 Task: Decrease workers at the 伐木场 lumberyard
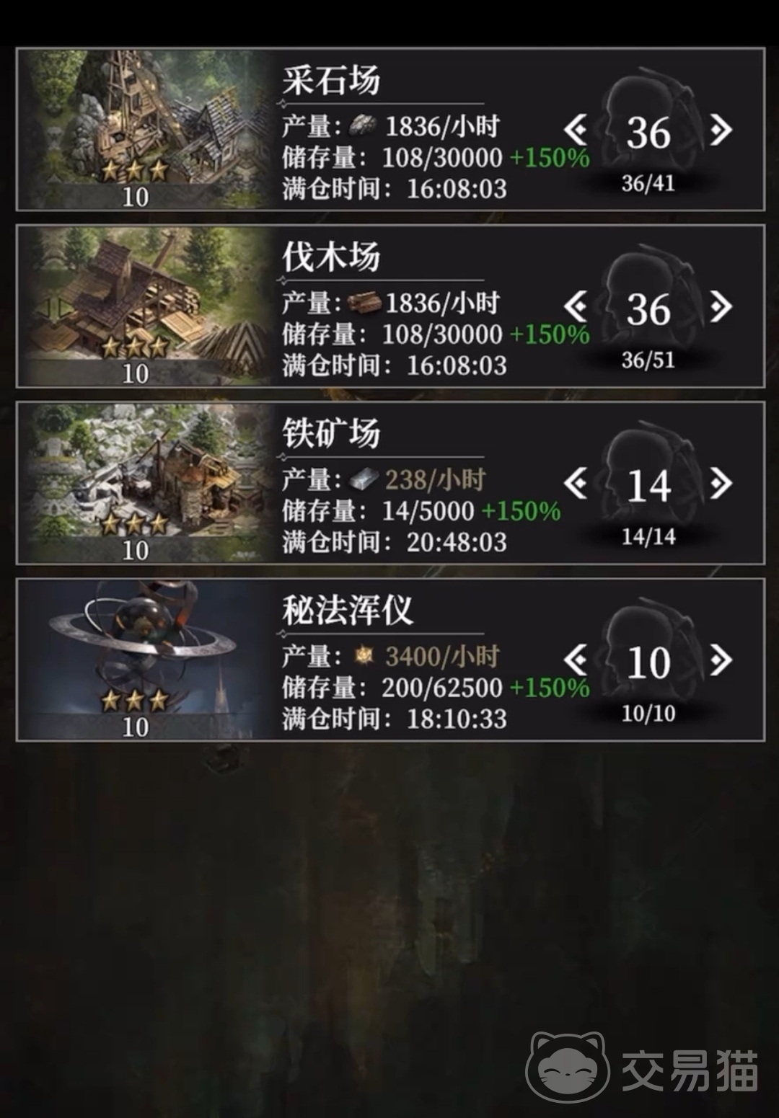coord(576,307)
